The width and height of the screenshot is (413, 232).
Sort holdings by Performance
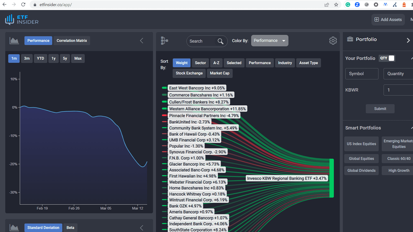pyautogui.click(x=260, y=63)
